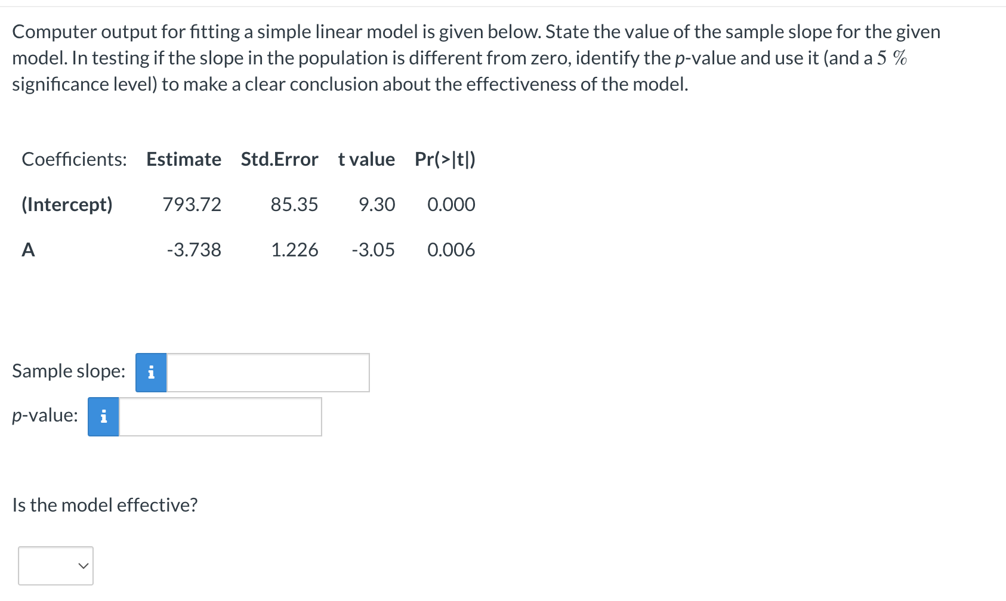Click the chevron on the effectiveness dropdown
1006x601 pixels.
point(83,566)
